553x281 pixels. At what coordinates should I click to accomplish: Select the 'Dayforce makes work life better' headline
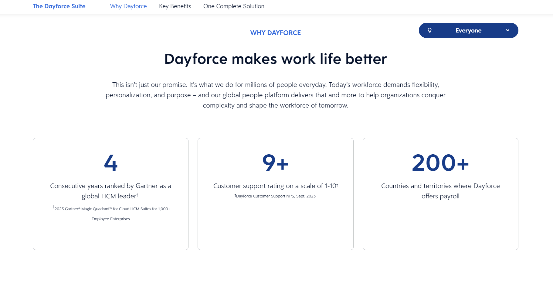click(276, 59)
